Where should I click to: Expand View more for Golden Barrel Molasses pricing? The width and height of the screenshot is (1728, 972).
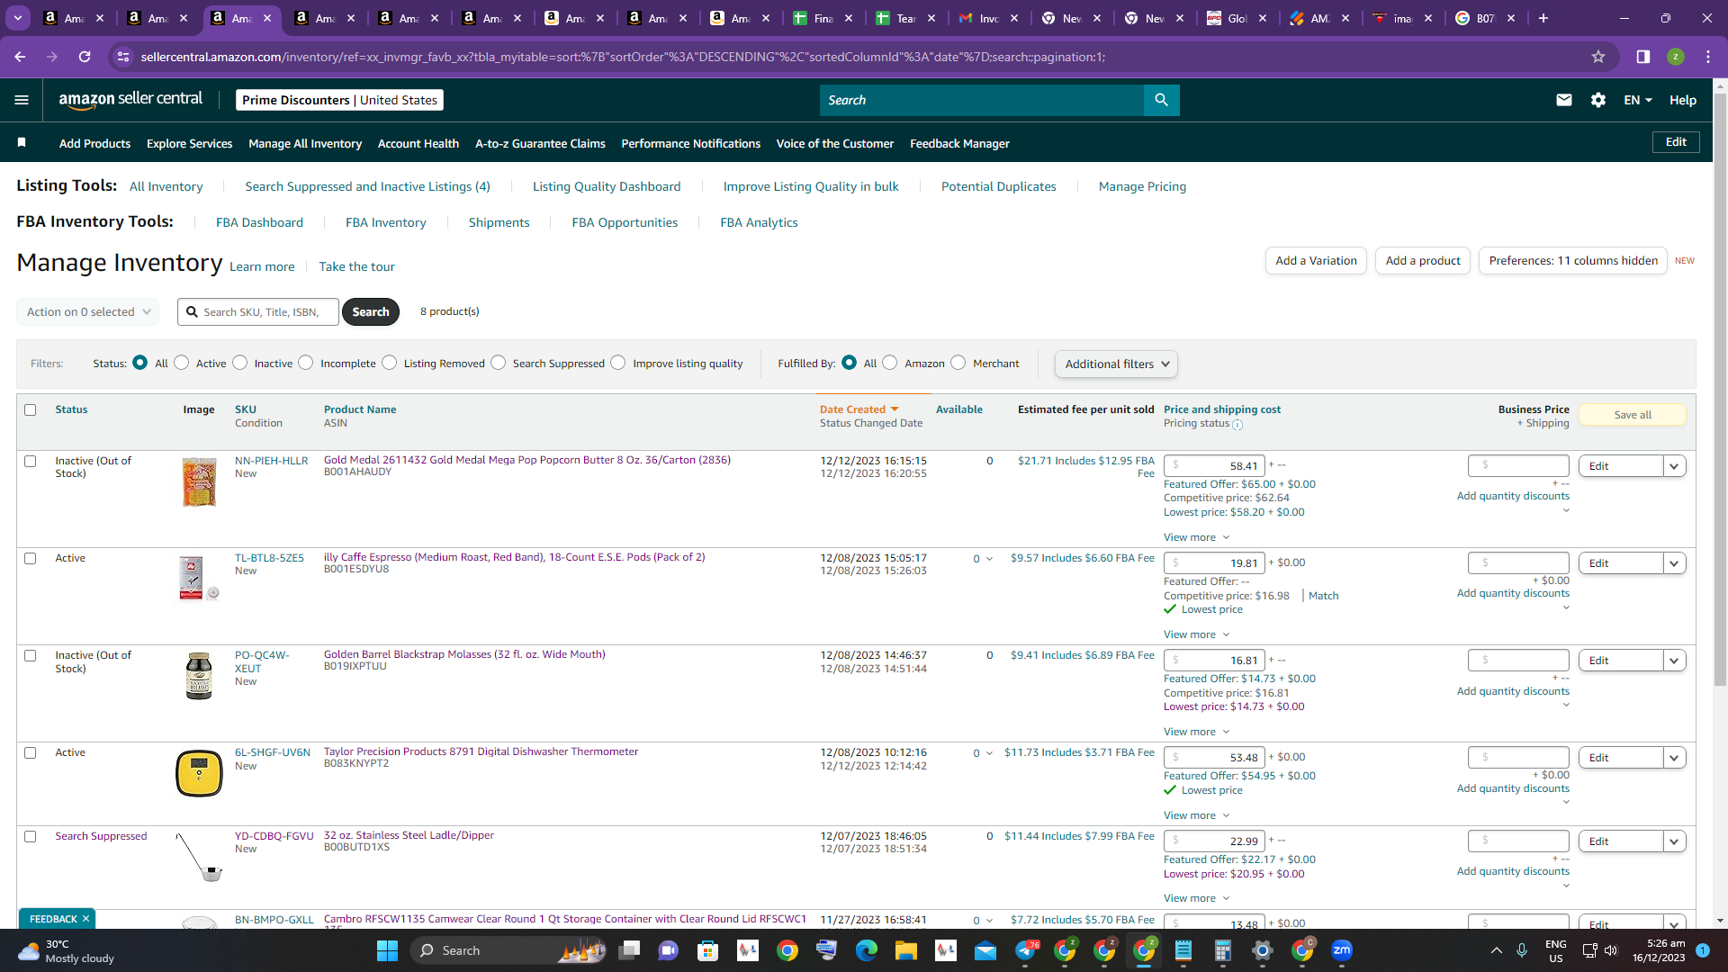click(x=1196, y=732)
